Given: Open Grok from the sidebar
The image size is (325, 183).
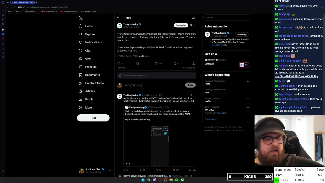Looking at the screenshot, I should pyautogui.click(x=85, y=59).
